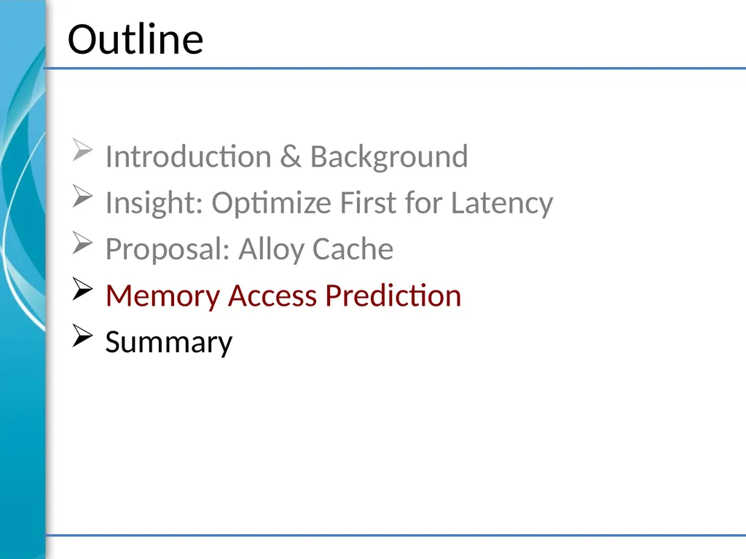746x559 pixels.
Task: Click the word Latency in the second bullet
Action: [502, 203]
